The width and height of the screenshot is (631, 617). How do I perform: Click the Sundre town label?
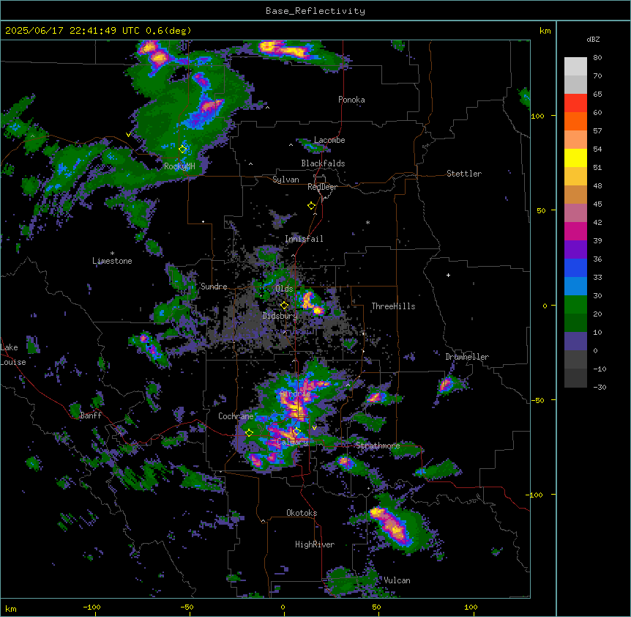point(214,287)
